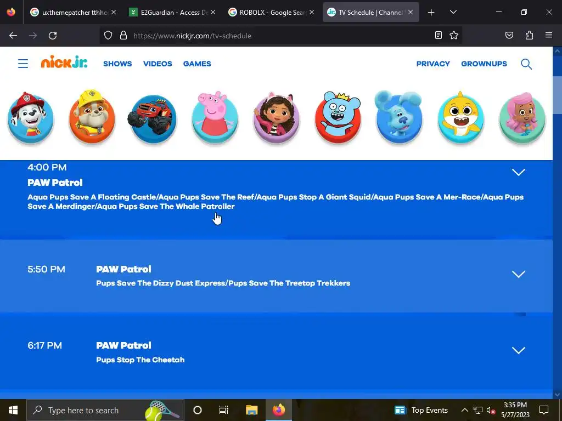Open the Firefox extensions puzzle icon

click(529, 35)
